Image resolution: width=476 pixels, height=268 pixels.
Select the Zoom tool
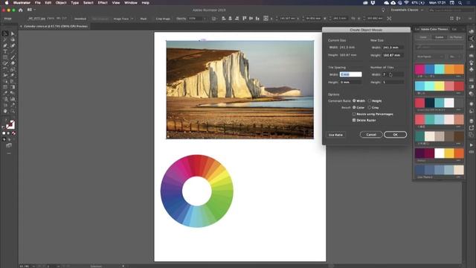coord(13,111)
